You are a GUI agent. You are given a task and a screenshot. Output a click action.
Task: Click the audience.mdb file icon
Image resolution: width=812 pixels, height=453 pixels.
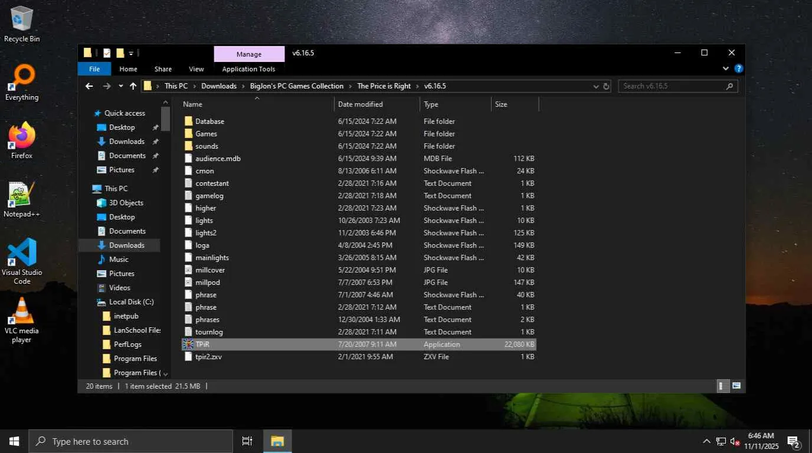(188, 159)
